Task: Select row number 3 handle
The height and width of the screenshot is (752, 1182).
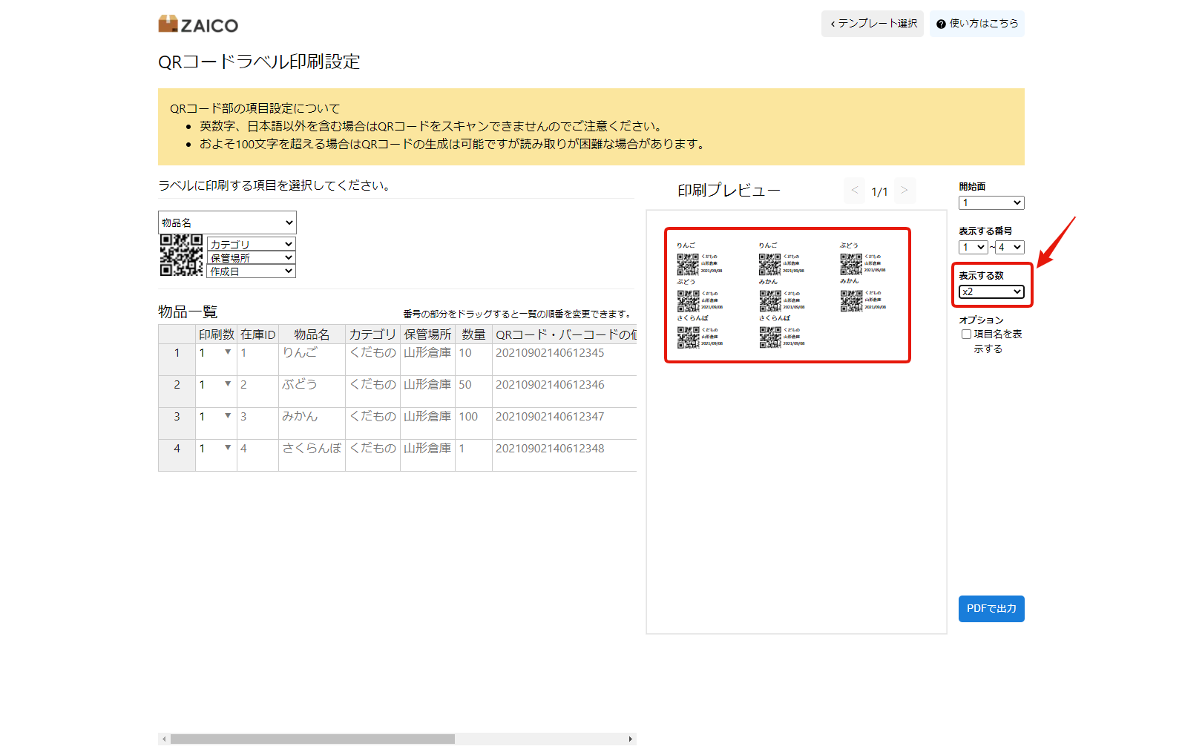Action: point(177,423)
